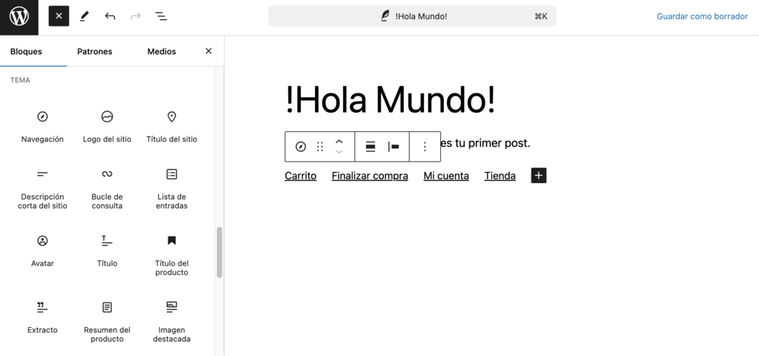Switch to the Patrones tab

click(x=95, y=51)
